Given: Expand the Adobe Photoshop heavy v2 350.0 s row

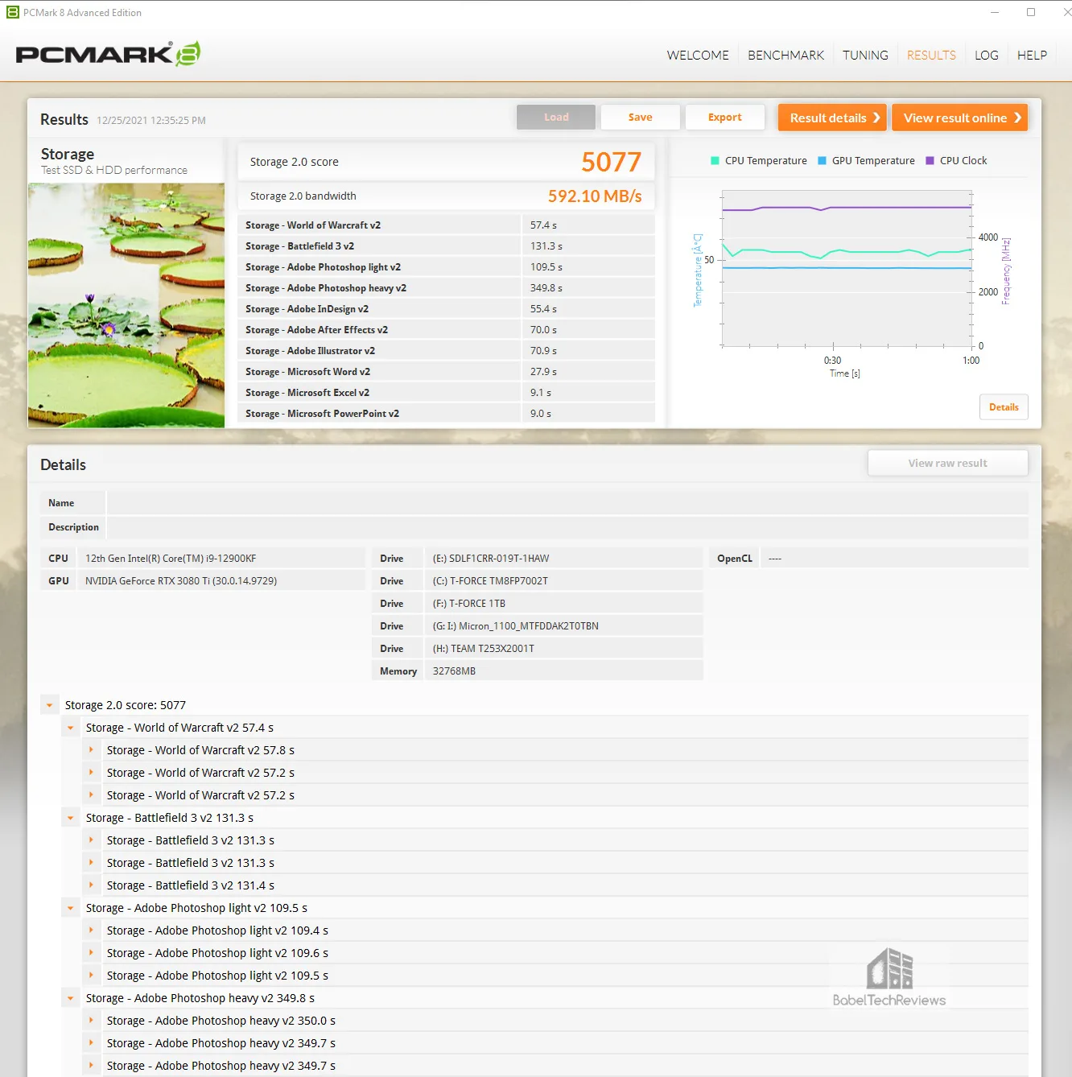Looking at the screenshot, I should 91,1020.
